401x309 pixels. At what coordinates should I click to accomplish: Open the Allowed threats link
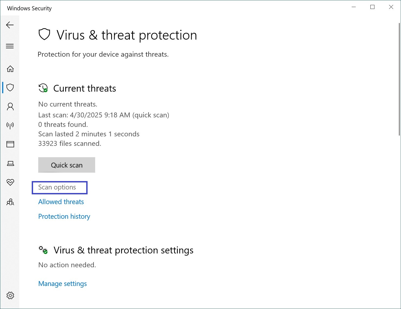(61, 202)
